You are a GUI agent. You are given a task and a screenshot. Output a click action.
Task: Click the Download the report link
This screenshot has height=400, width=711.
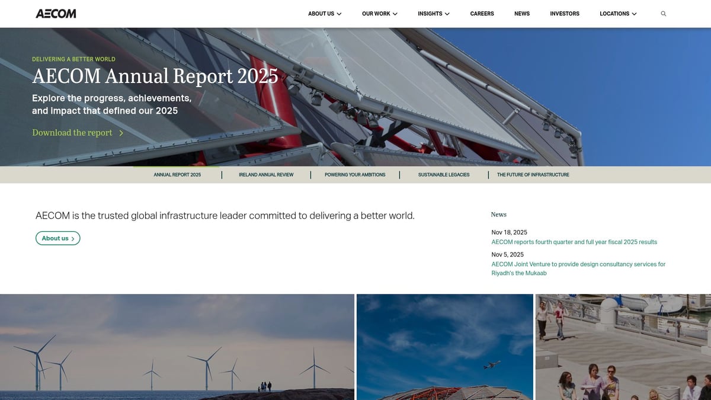tap(72, 133)
